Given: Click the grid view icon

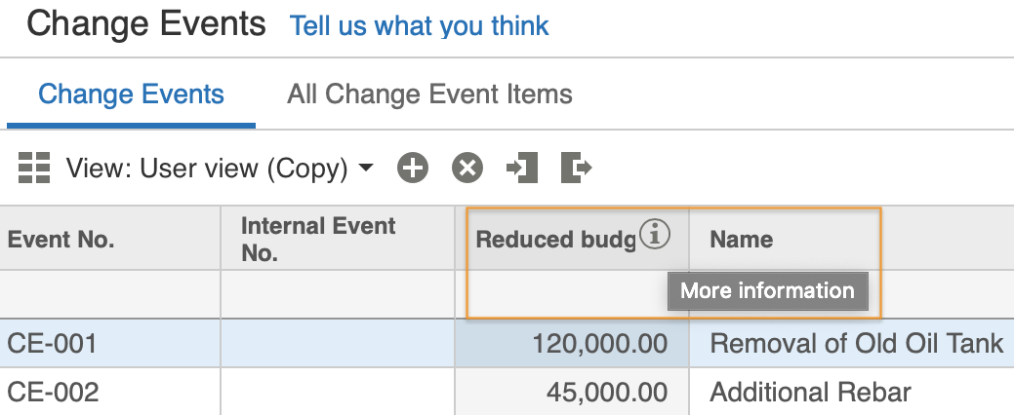Looking at the screenshot, I should [x=33, y=169].
